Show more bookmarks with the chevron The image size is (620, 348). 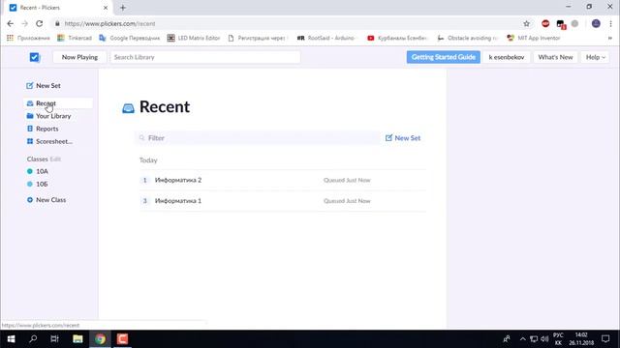point(610,38)
